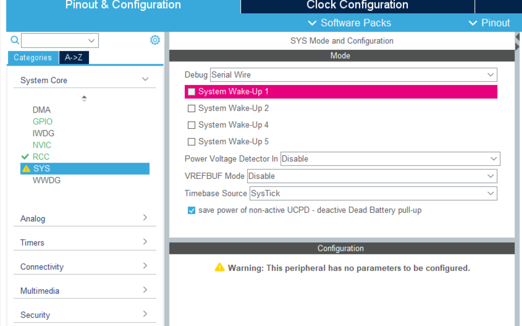Viewport: 522px width, 326px height.
Task: Open the Debug Serial Wire dropdown
Action: pos(353,75)
